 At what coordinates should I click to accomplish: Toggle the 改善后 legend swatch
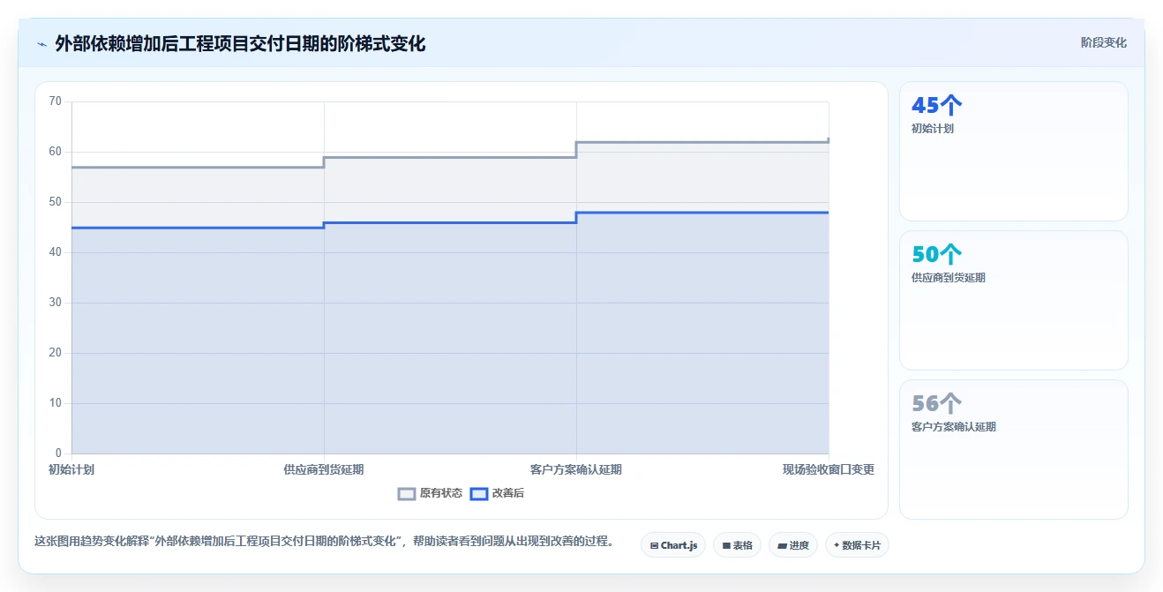pos(479,494)
